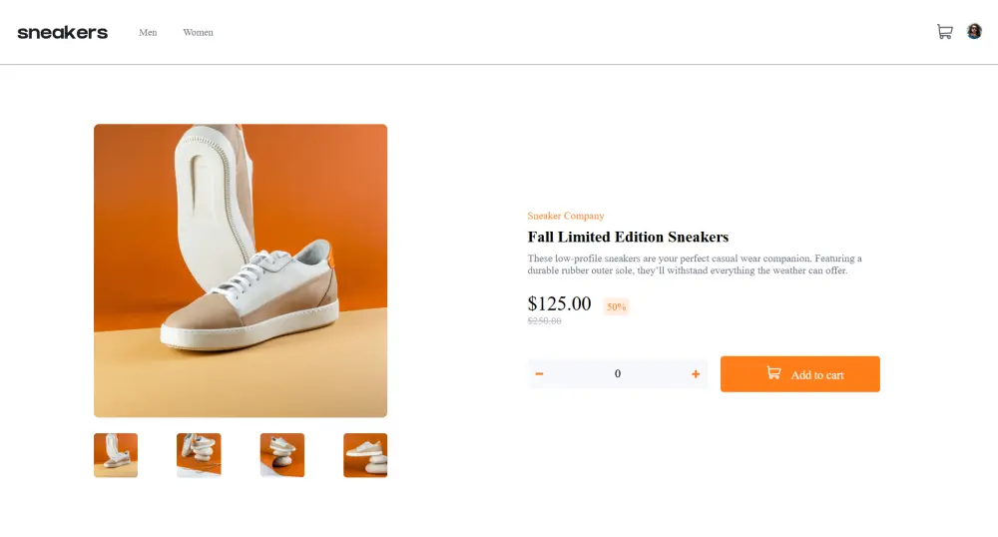The height and width of the screenshot is (537, 998).
Task: Open the large main product image
Action: 241,270
